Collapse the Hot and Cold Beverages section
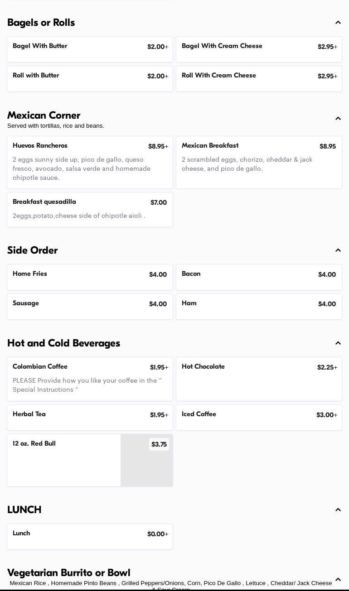Screen dimensions: 349x591 point(338,343)
